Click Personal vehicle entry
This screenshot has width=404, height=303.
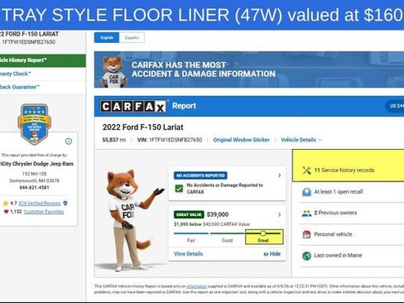tap(333, 234)
